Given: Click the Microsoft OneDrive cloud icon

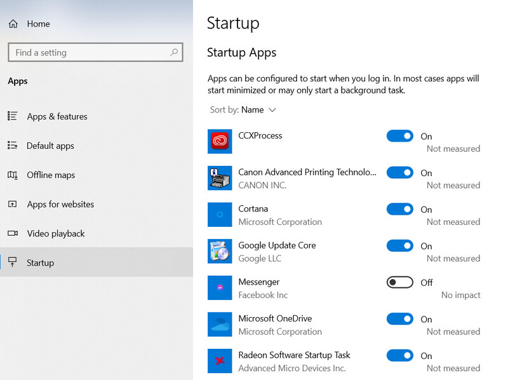Looking at the screenshot, I should 220,325.
